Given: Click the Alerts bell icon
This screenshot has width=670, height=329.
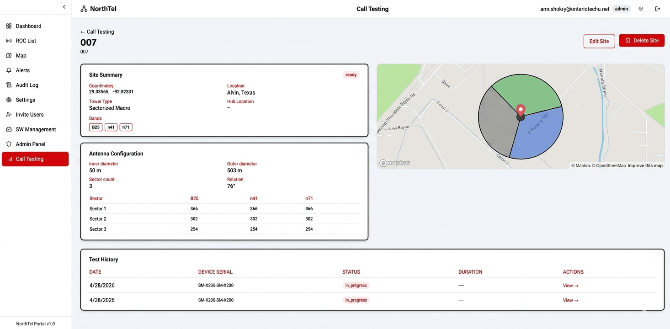Looking at the screenshot, I should 9,70.
